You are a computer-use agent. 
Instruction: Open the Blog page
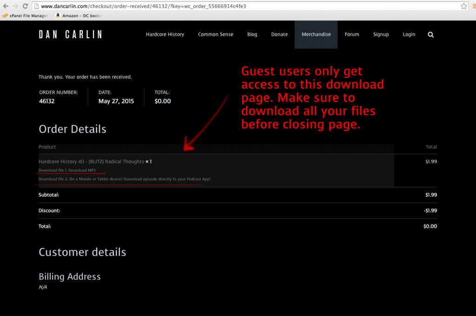click(252, 34)
